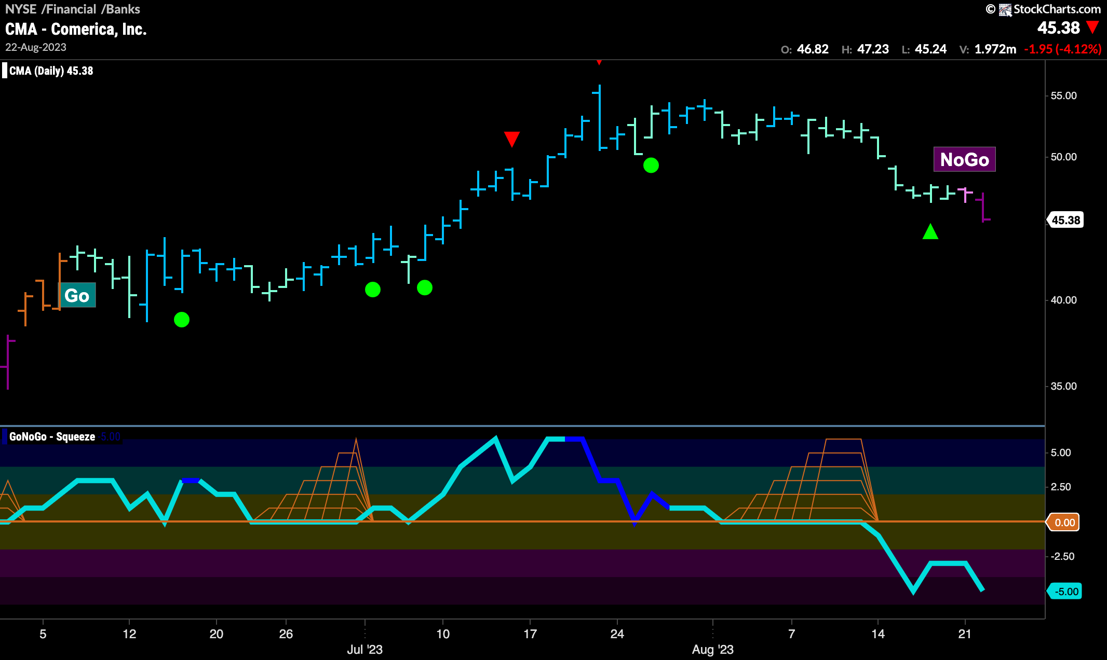The image size is (1107, 660).
Task: Click the high price value 47.23
Action: click(873, 49)
